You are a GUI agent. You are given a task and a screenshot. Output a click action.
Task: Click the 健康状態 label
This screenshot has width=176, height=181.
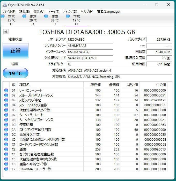pos(15,39)
